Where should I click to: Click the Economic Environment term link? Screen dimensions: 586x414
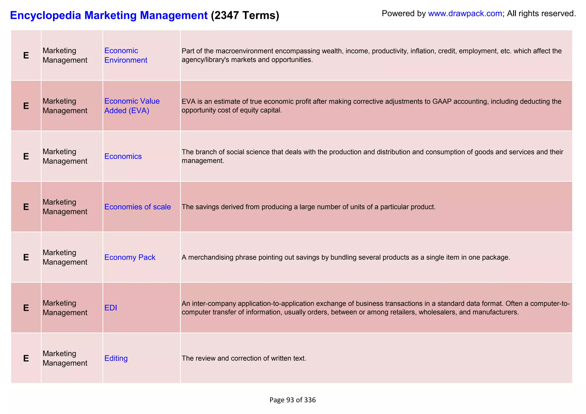pyautogui.click(x=126, y=55)
